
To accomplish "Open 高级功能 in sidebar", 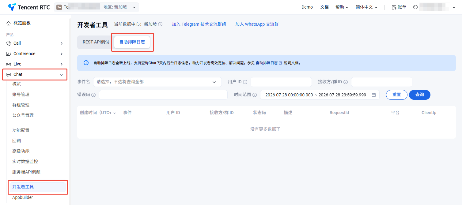I will coord(21,151).
